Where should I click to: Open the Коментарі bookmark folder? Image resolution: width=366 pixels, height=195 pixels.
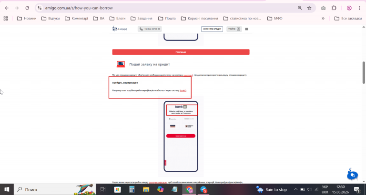76,19
